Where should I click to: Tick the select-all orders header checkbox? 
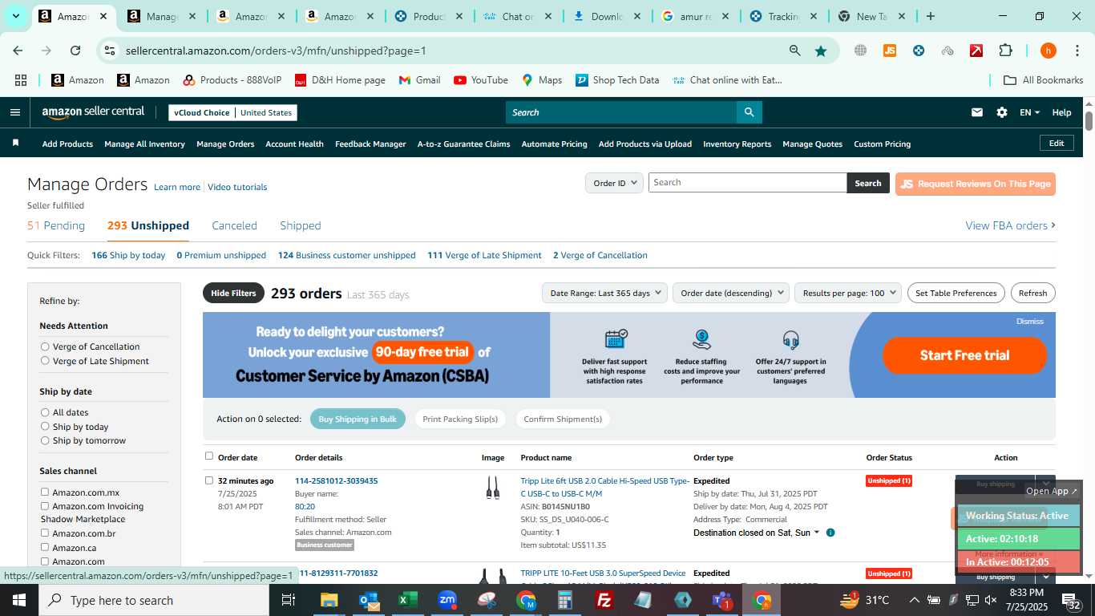click(209, 456)
